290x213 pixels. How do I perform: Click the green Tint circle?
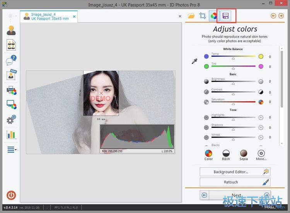(206, 66)
